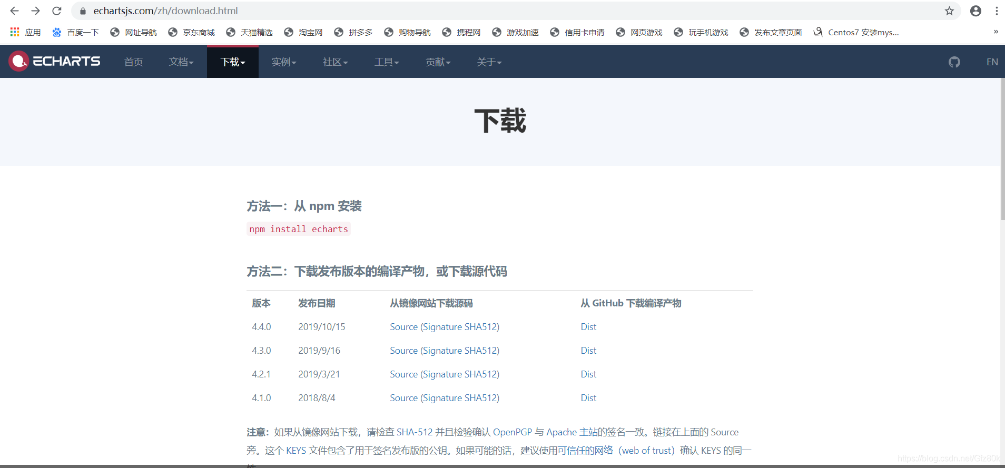Click the ECharts logo
This screenshot has height=468, width=1005.
[54, 61]
